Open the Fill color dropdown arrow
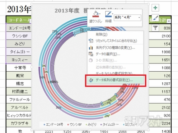Image resolution: width=178 pixels, height=133 pixels. (x=100, y=14)
